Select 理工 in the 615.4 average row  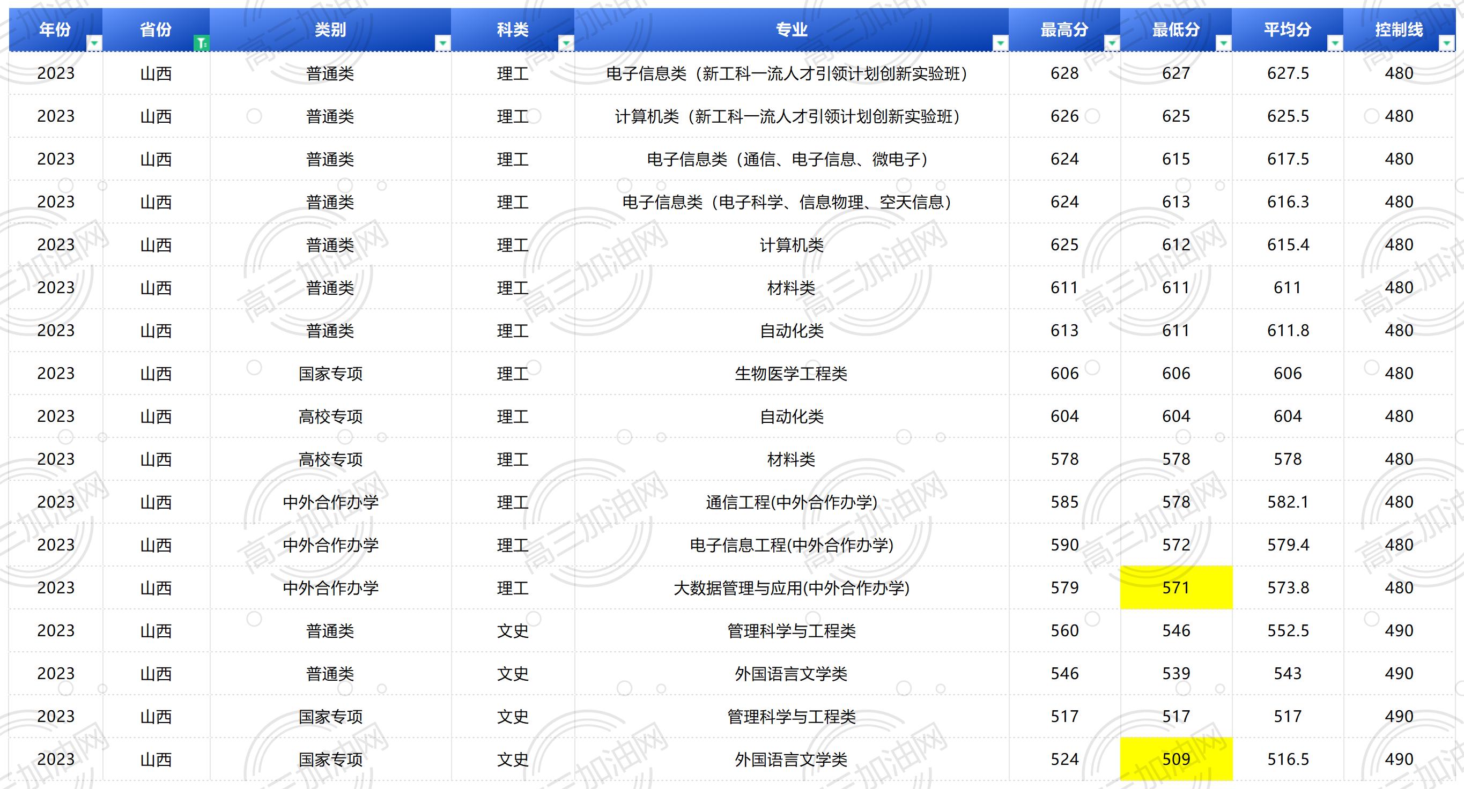pos(513,245)
